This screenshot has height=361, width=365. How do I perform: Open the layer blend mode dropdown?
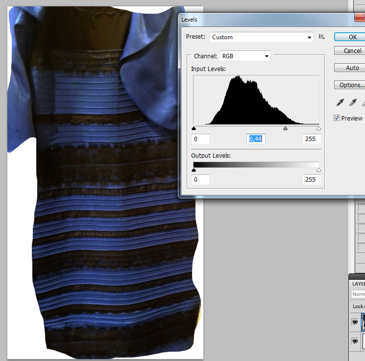point(358,294)
